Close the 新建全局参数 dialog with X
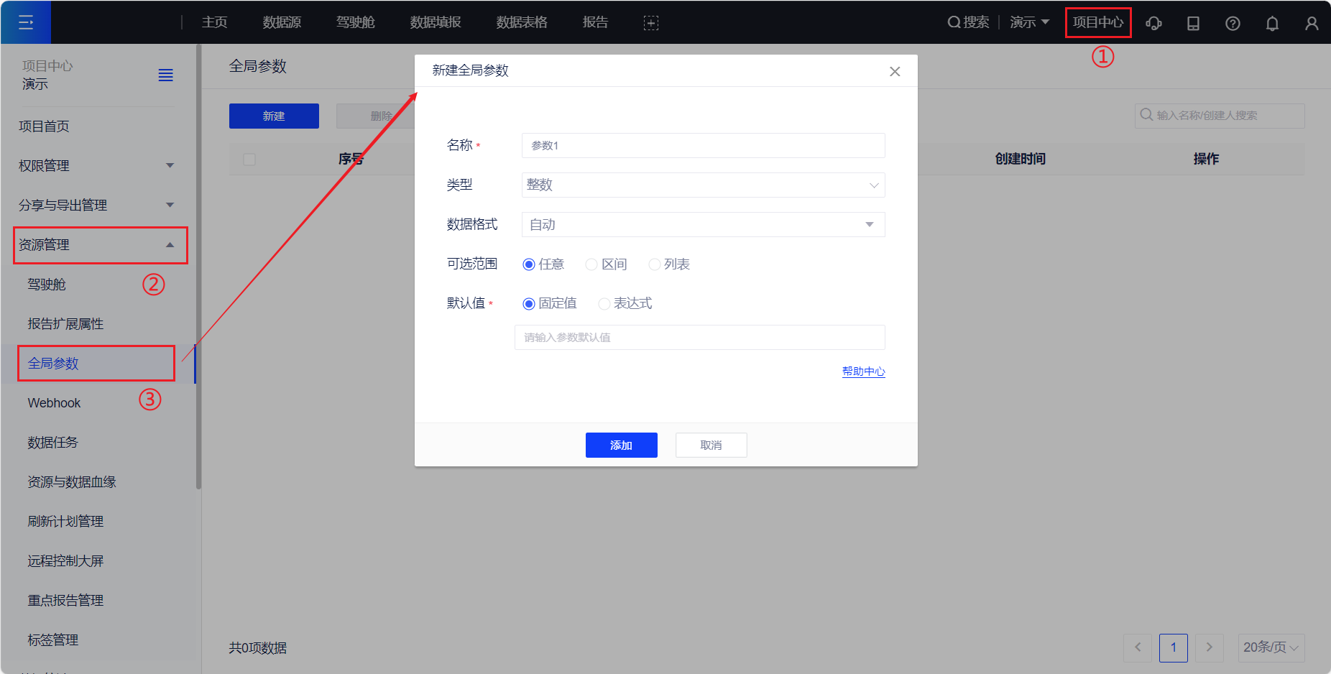 895,71
